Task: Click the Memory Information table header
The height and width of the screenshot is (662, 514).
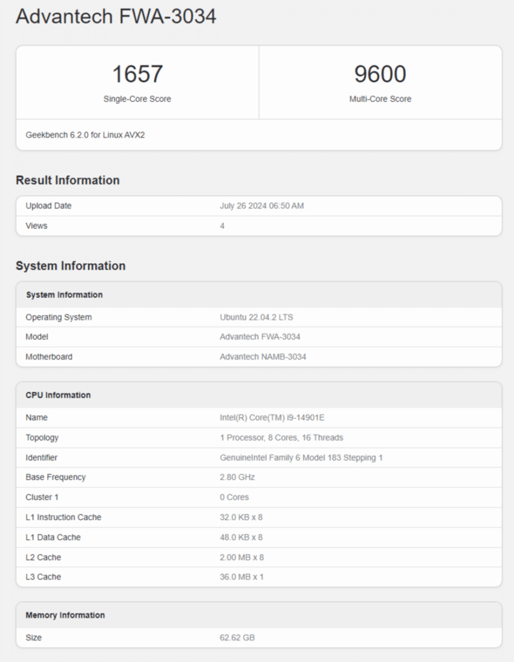Action: point(65,615)
